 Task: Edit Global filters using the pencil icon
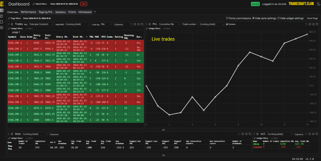click(34, 4)
